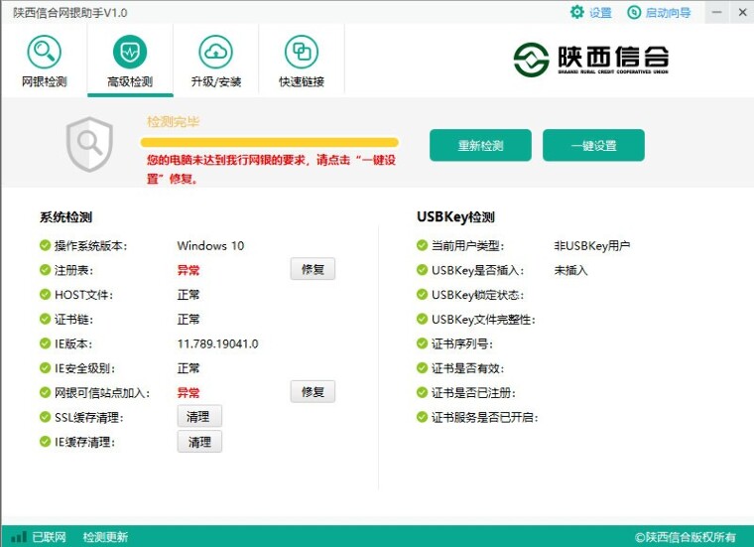Screen dimensions: 754x547
Task: Open the 网银检测 magnifier icon
Action: [x=45, y=52]
